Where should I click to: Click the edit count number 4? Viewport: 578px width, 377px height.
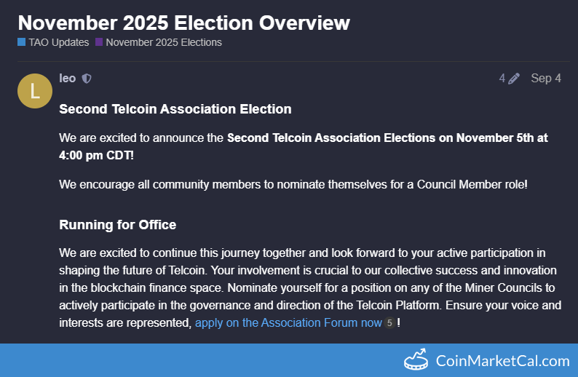point(502,79)
